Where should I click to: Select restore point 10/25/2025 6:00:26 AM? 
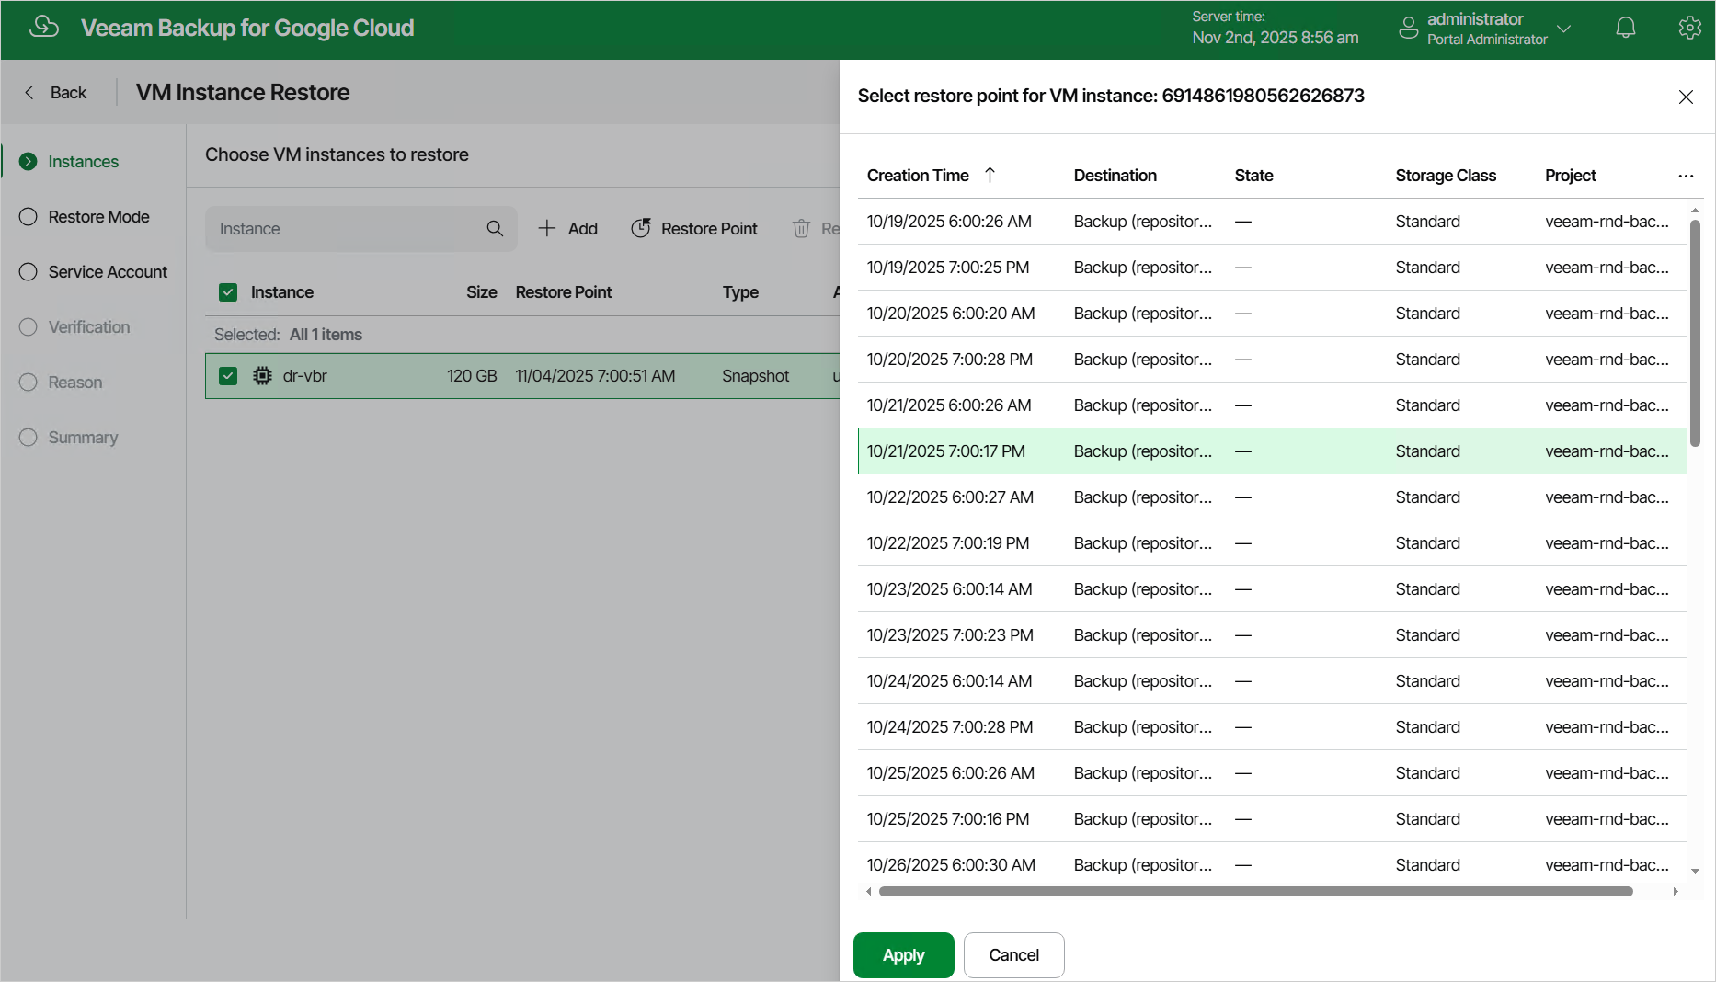click(1272, 773)
